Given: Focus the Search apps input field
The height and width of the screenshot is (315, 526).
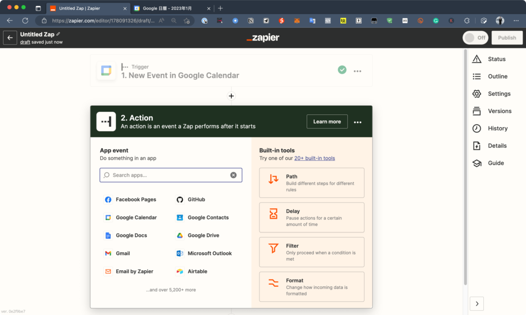Looking at the screenshot, I should (x=171, y=175).
